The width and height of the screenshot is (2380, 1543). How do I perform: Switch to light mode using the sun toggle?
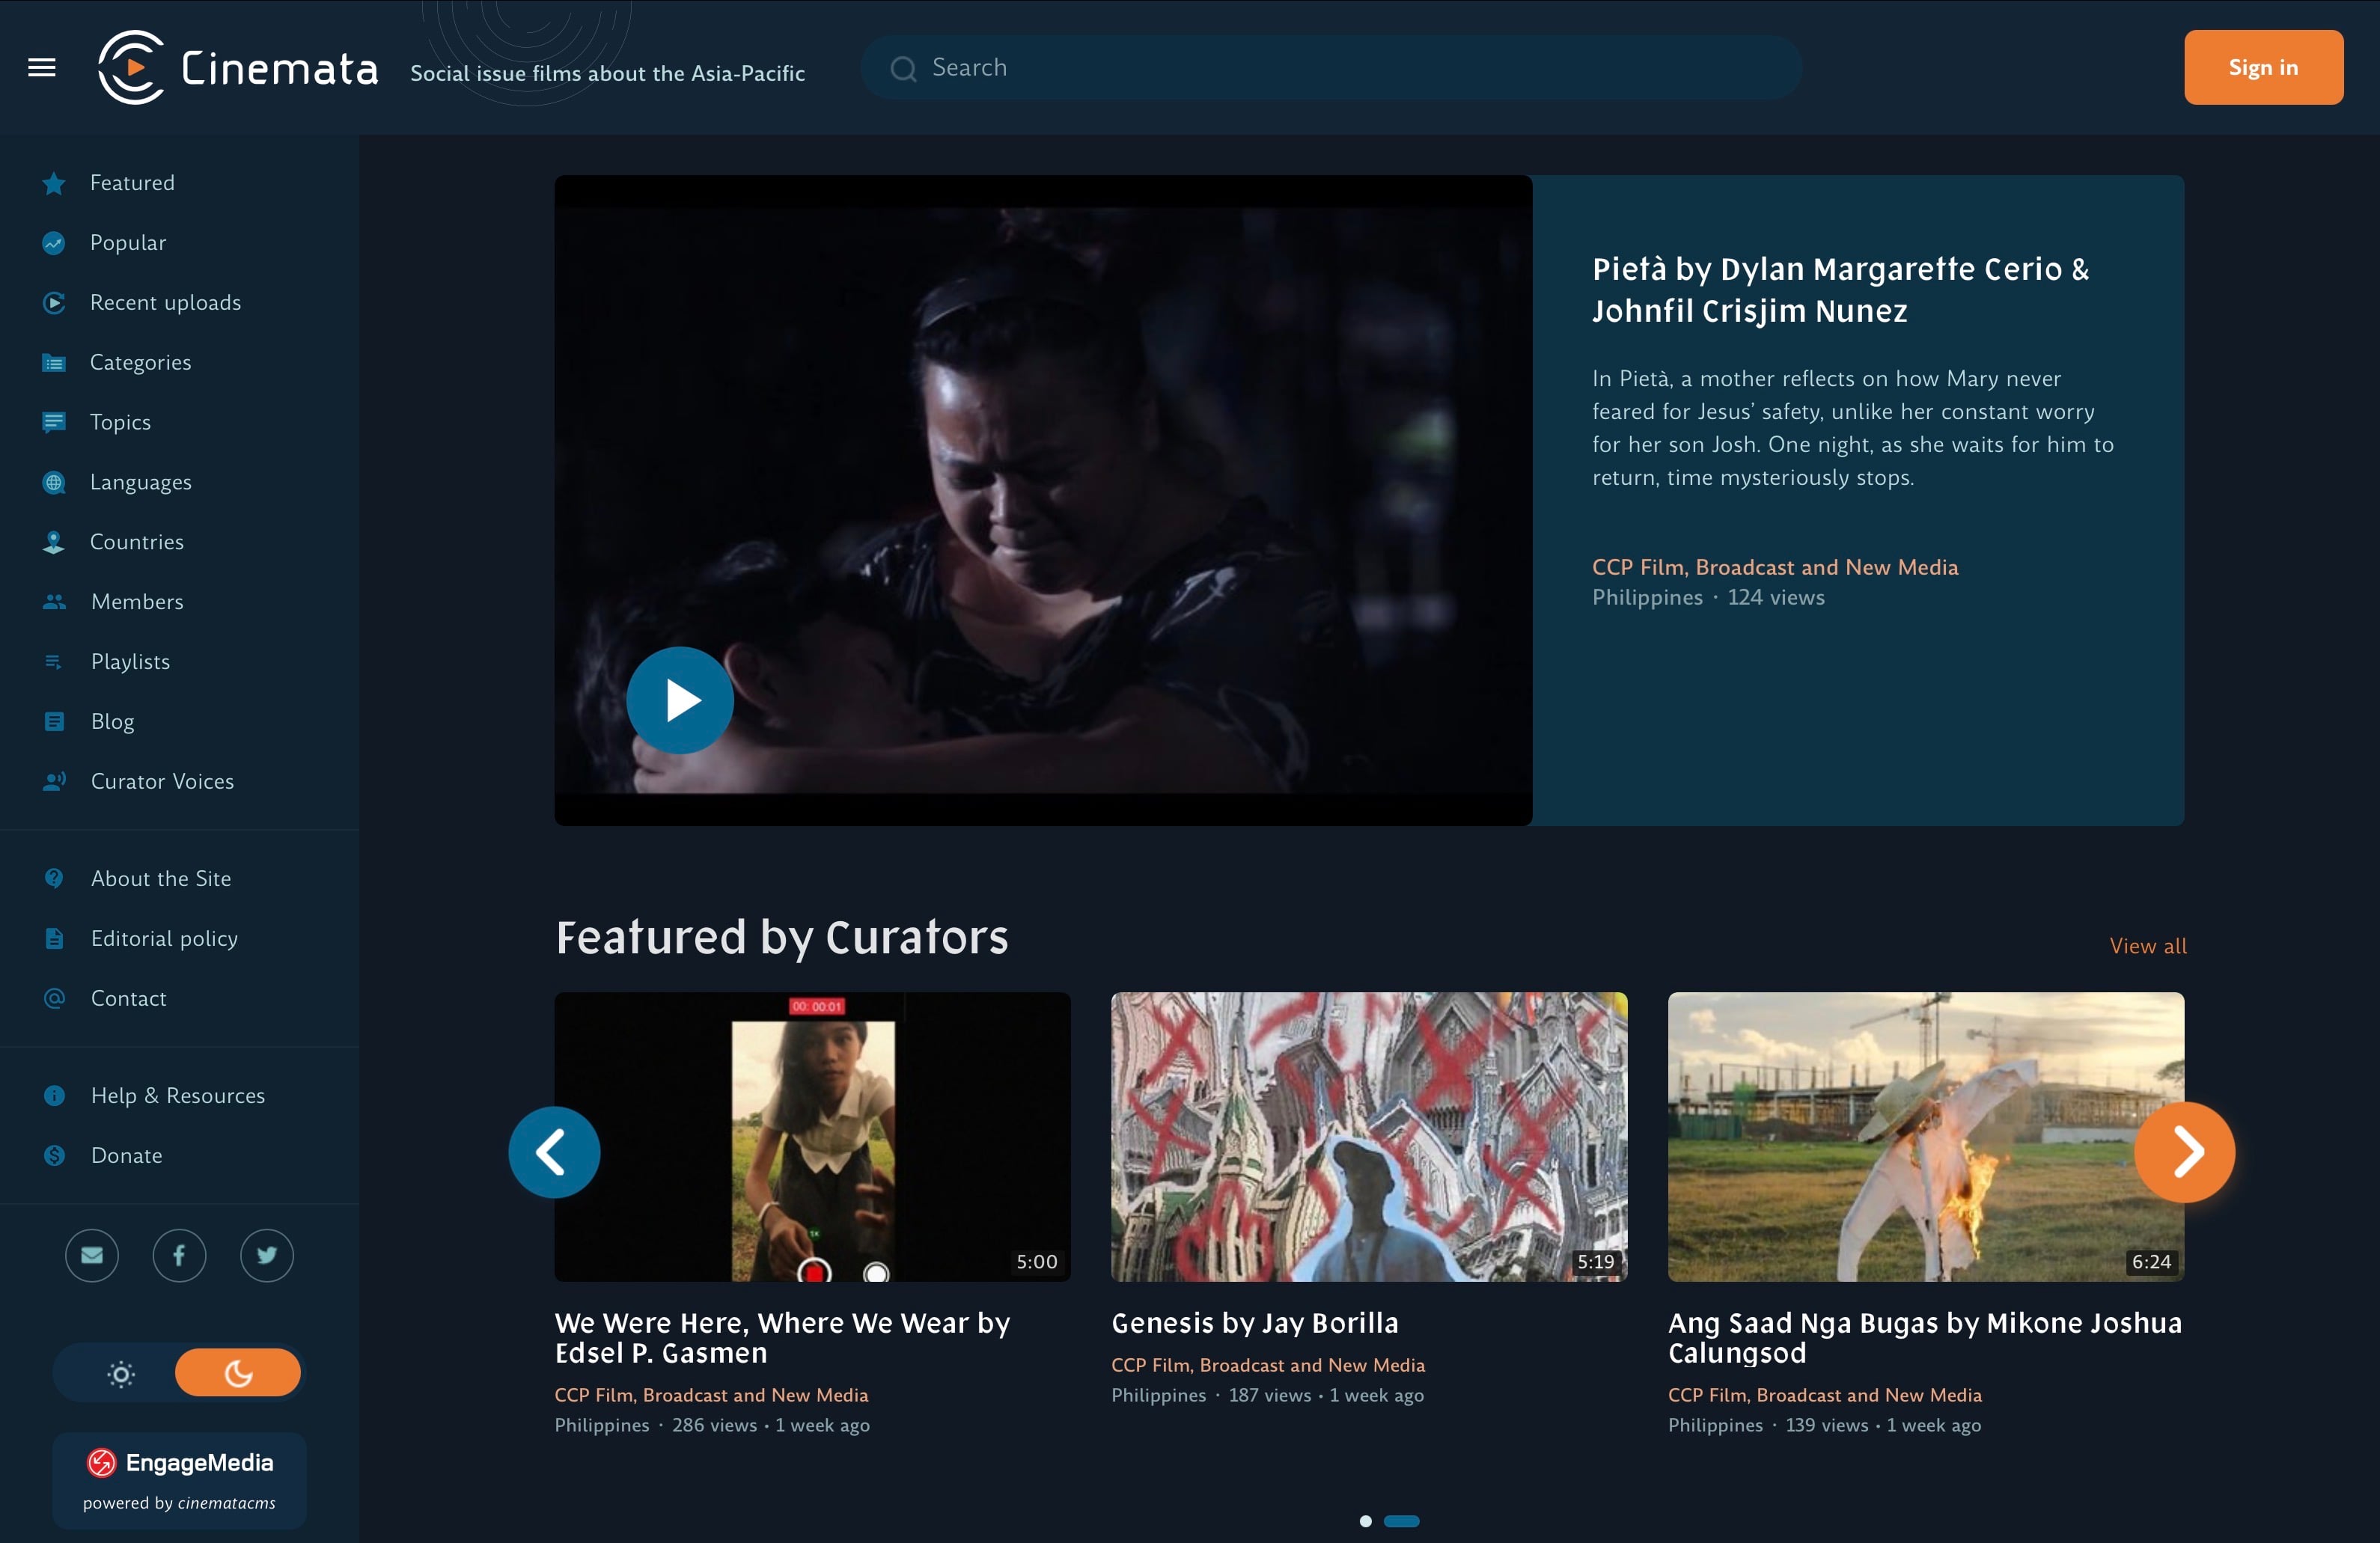119,1373
